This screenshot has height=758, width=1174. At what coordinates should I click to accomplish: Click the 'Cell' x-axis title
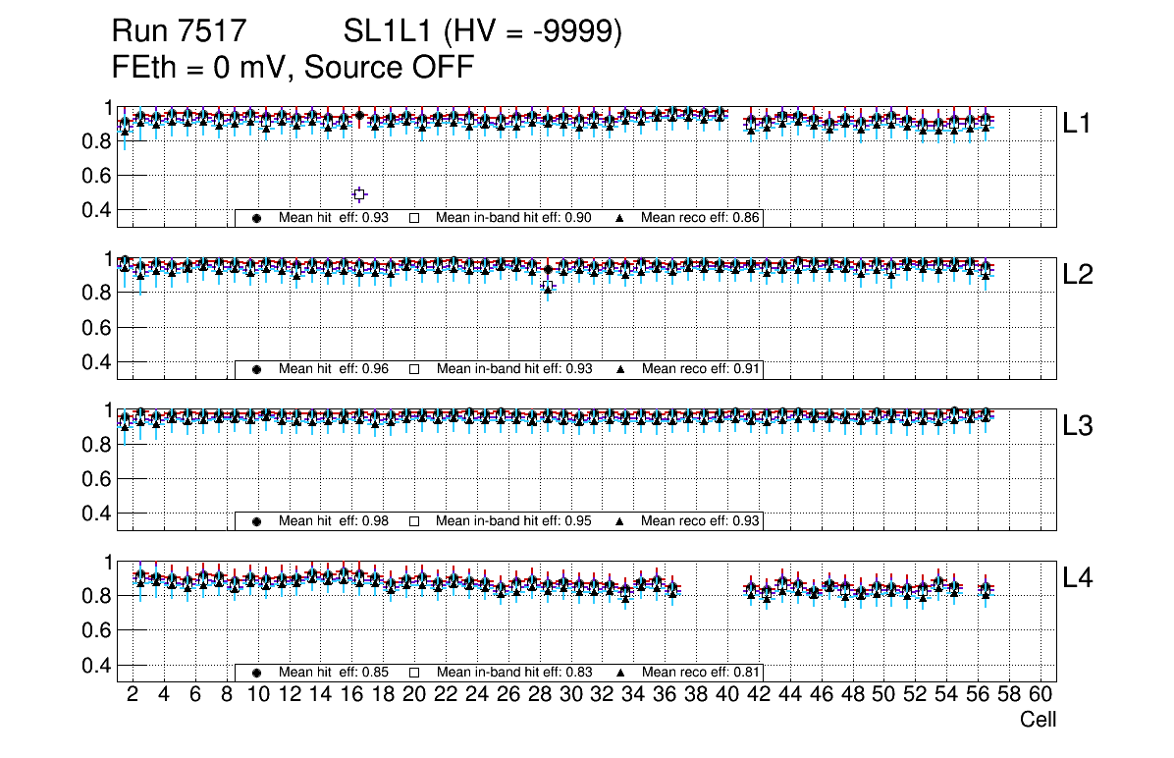pyautogui.click(x=1038, y=720)
